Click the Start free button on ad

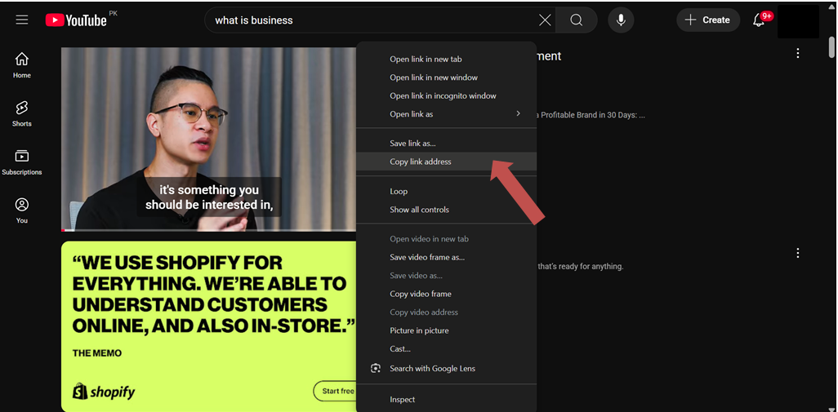click(x=335, y=391)
